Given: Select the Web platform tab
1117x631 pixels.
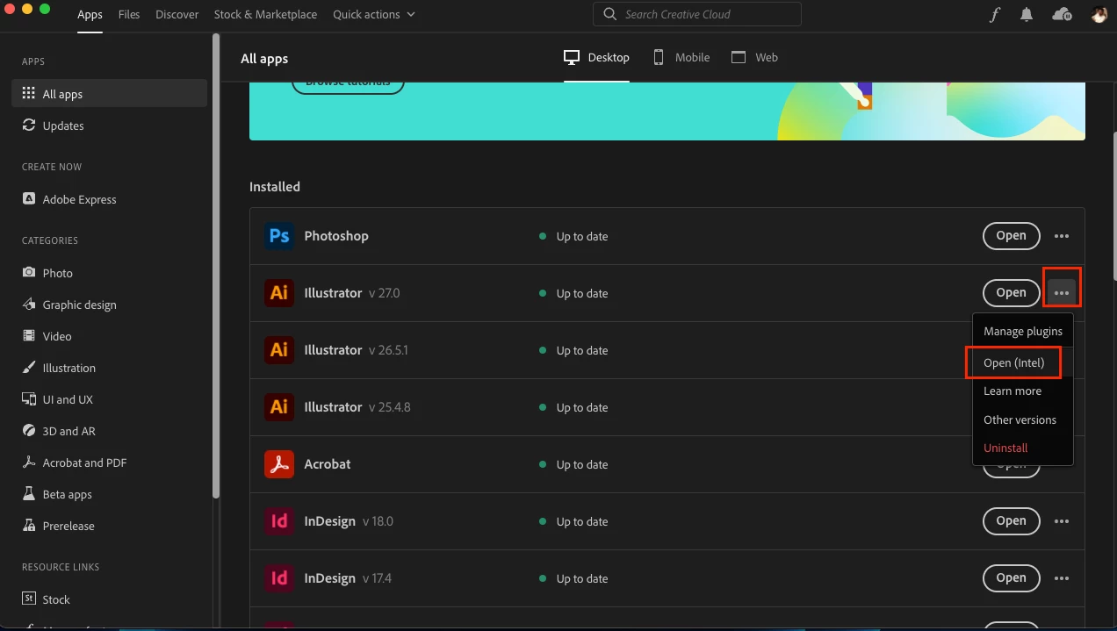Looking at the screenshot, I should click(755, 57).
